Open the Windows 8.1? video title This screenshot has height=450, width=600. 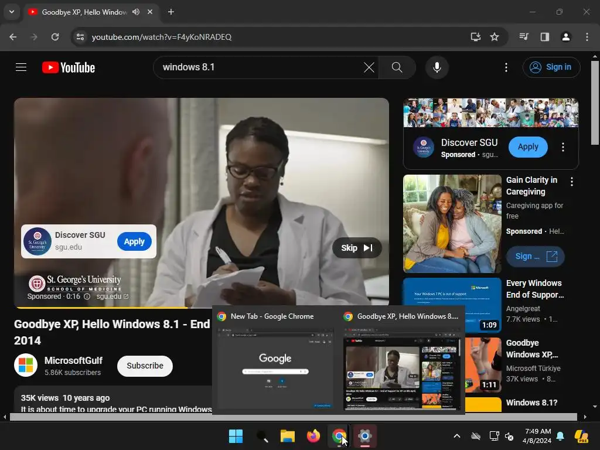(x=532, y=403)
